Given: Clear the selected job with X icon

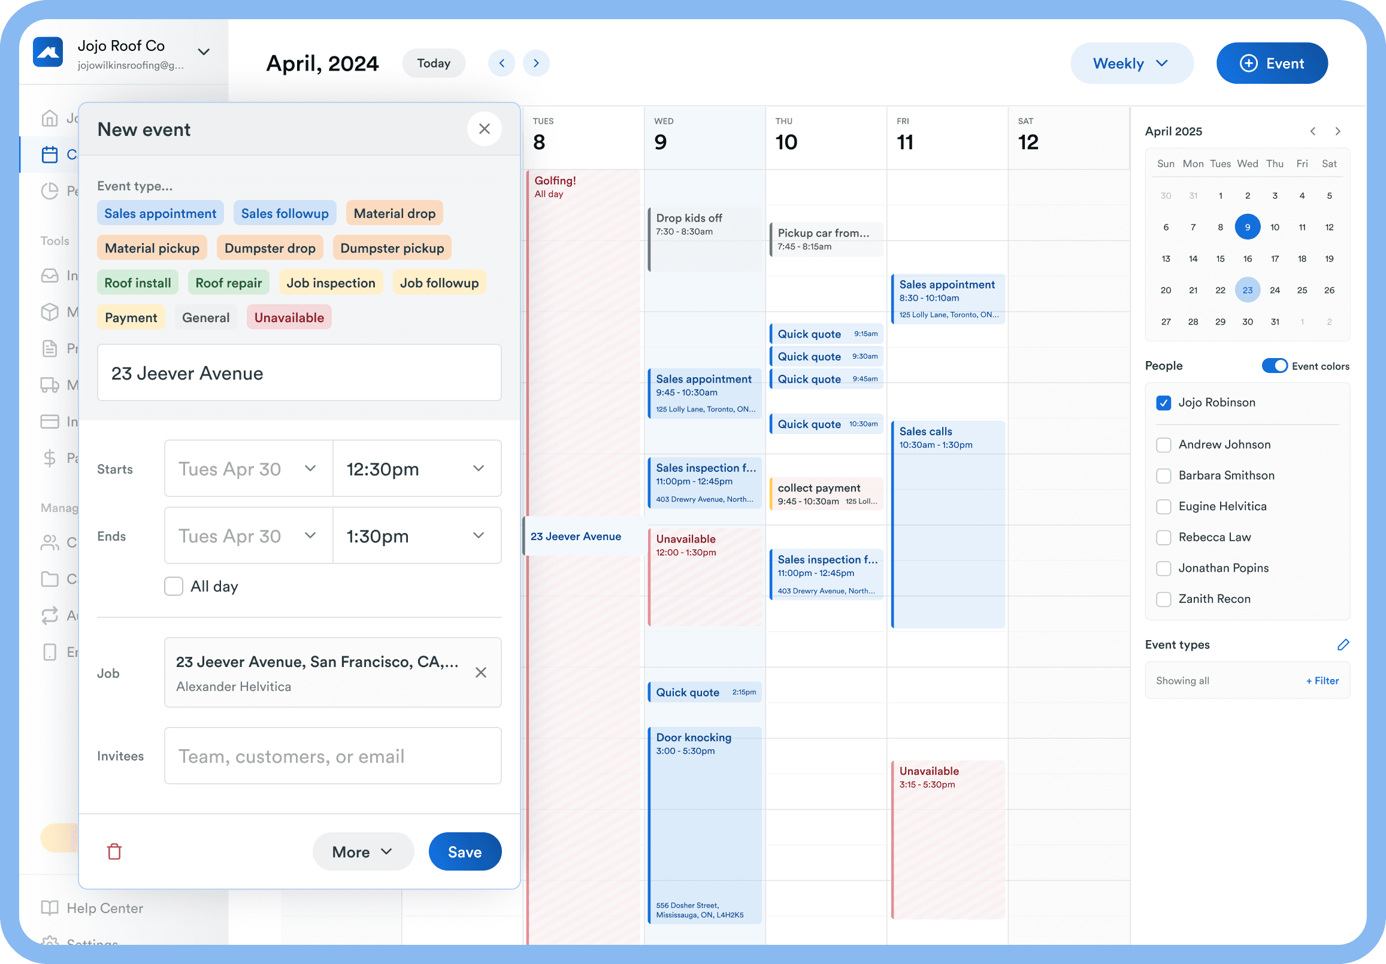Looking at the screenshot, I should [480, 672].
